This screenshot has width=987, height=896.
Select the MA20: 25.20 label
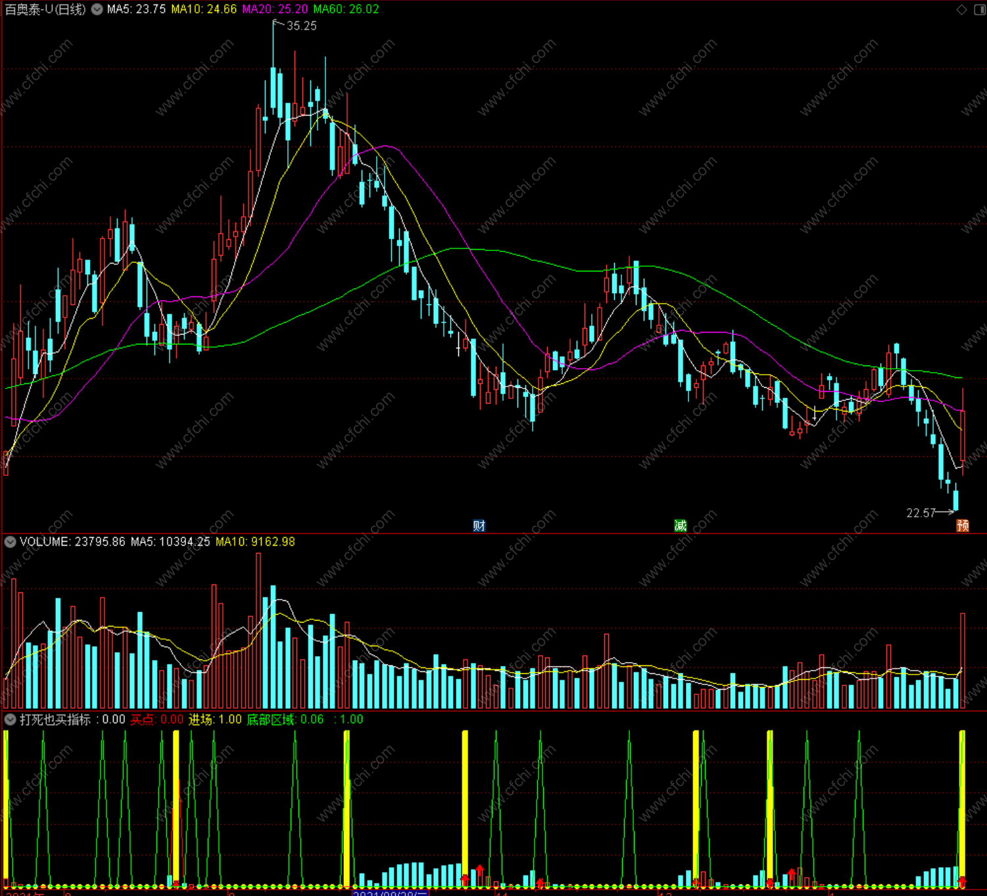point(275,9)
